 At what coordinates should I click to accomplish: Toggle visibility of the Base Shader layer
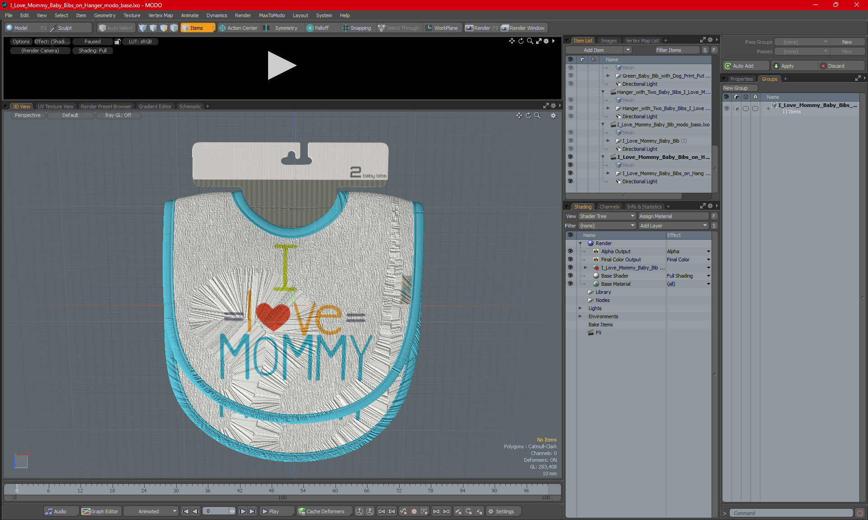tap(571, 276)
